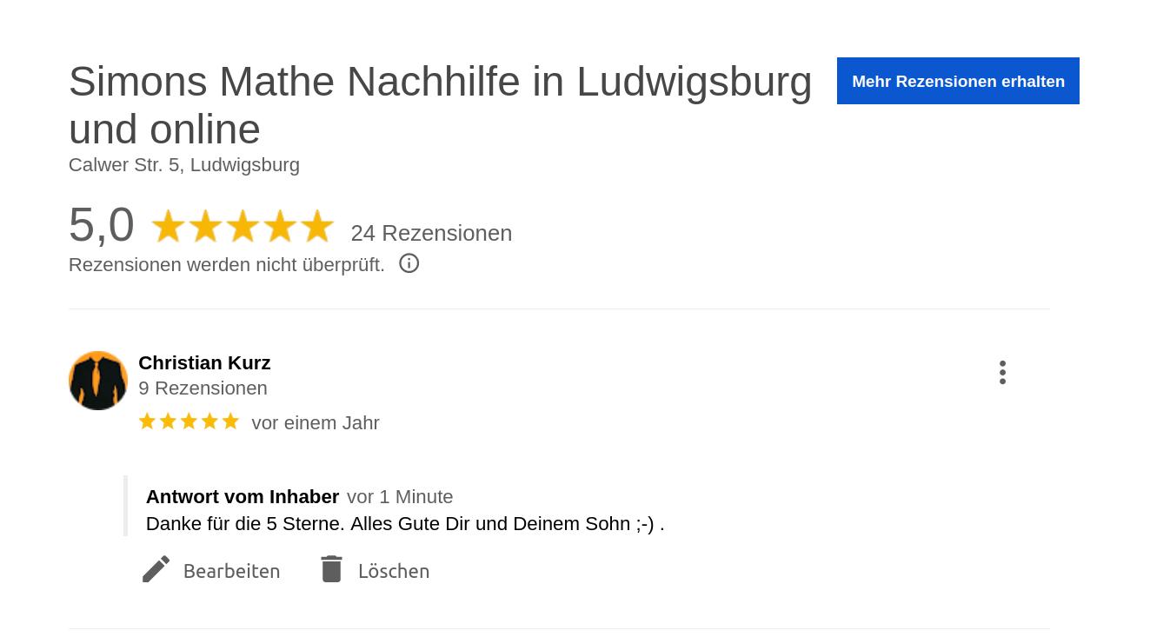Screen dimensions: 1150x637
Task: Click the "9 Rezensionen" reviewer count
Action: click(203, 388)
